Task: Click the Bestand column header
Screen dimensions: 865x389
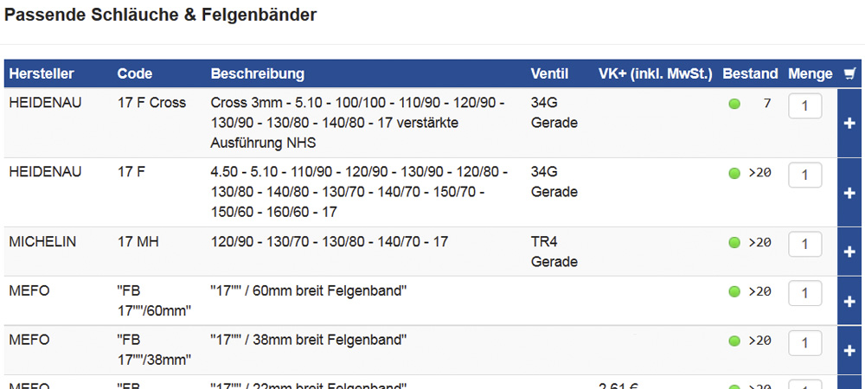Action: pos(750,73)
